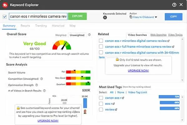
Task: Open info icon for Competition (Unweighted)
Action: 41,79
